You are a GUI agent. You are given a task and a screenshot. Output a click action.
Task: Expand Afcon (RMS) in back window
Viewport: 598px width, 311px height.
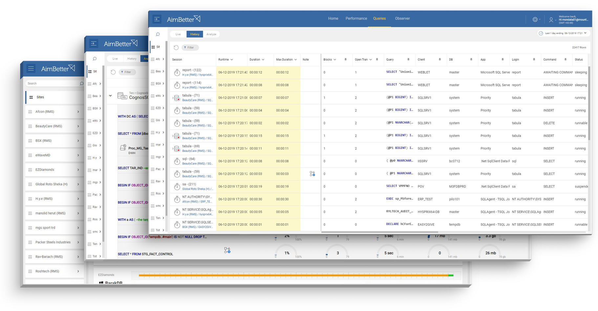click(x=78, y=112)
